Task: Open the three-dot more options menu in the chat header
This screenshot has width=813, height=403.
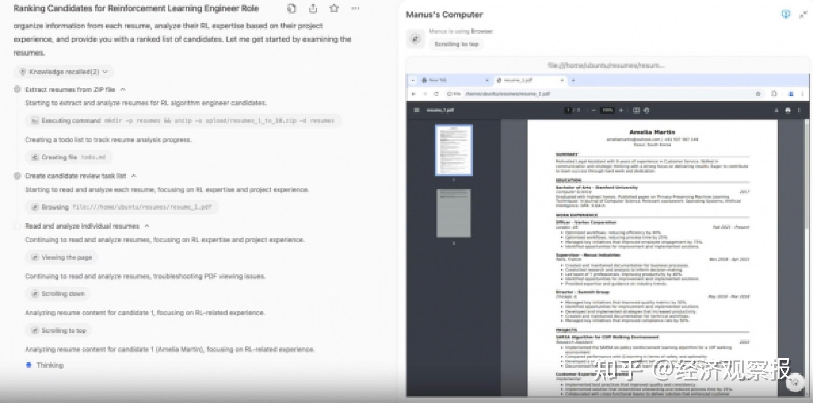Action: [x=355, y=9]
